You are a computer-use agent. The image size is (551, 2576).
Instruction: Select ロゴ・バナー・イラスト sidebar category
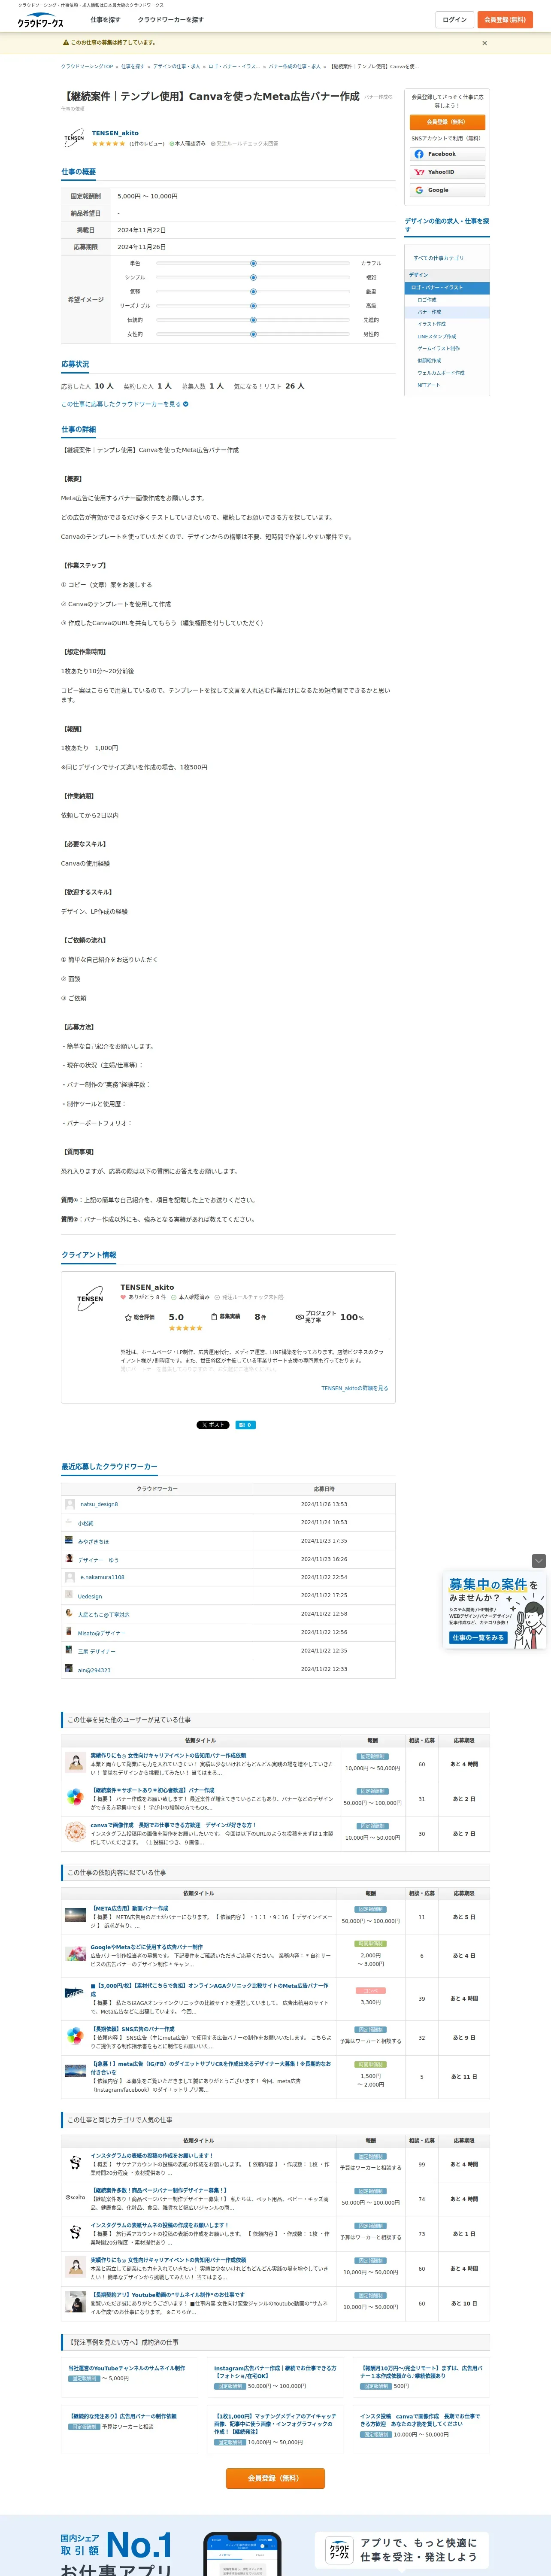447,288
